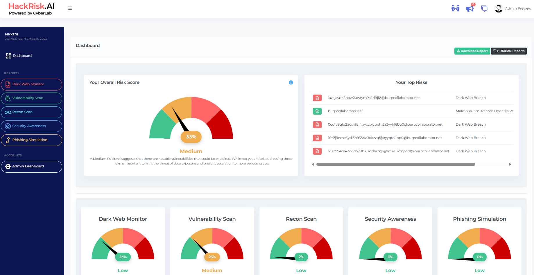Go to Security Awareness in sidebar
This screenshot has width=534, height=275.
click(x=31, y=126)
